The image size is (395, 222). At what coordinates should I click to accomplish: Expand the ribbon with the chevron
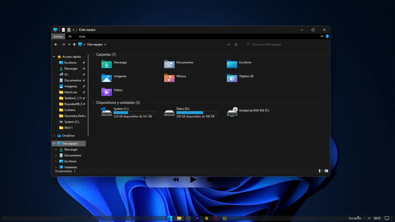point(322,36)
